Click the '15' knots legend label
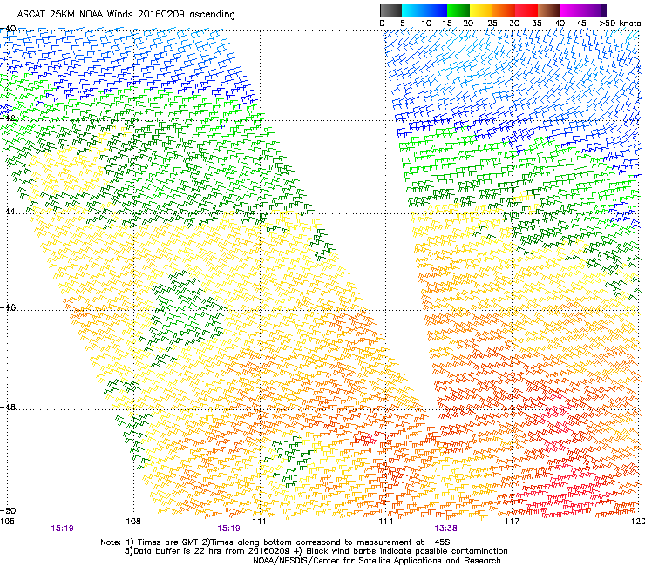The width and height of the screenshot is (645, 566). [x=447, y=24]
